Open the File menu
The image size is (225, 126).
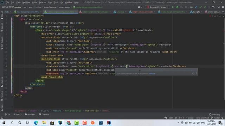[7, 2]
